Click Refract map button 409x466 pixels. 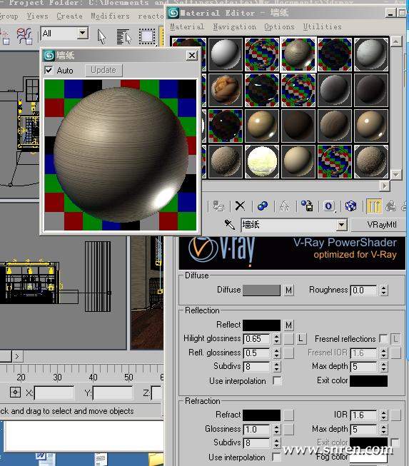pyautogui.click(x=288, y=415)
